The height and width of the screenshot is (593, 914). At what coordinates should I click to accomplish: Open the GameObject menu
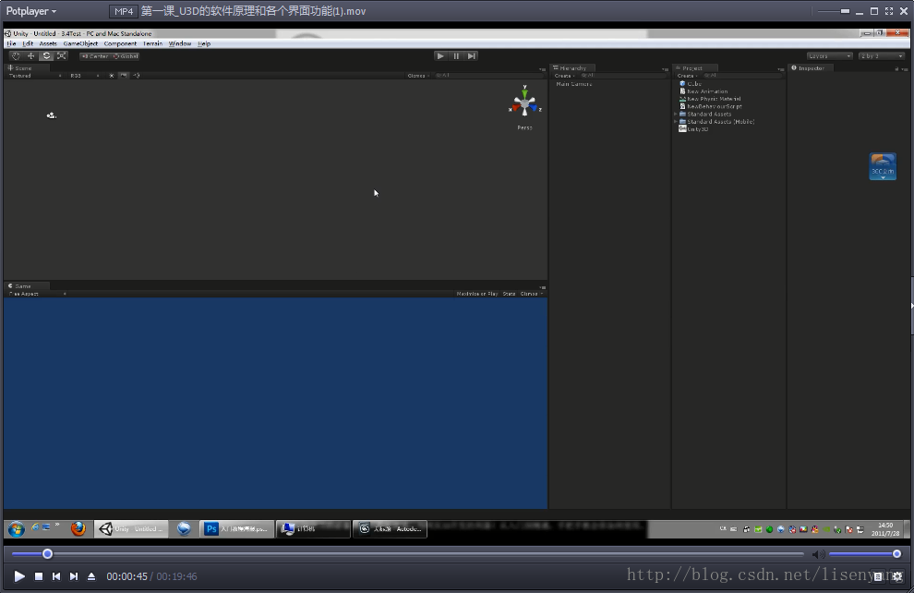pyautogui.click(x=80, y=43)
